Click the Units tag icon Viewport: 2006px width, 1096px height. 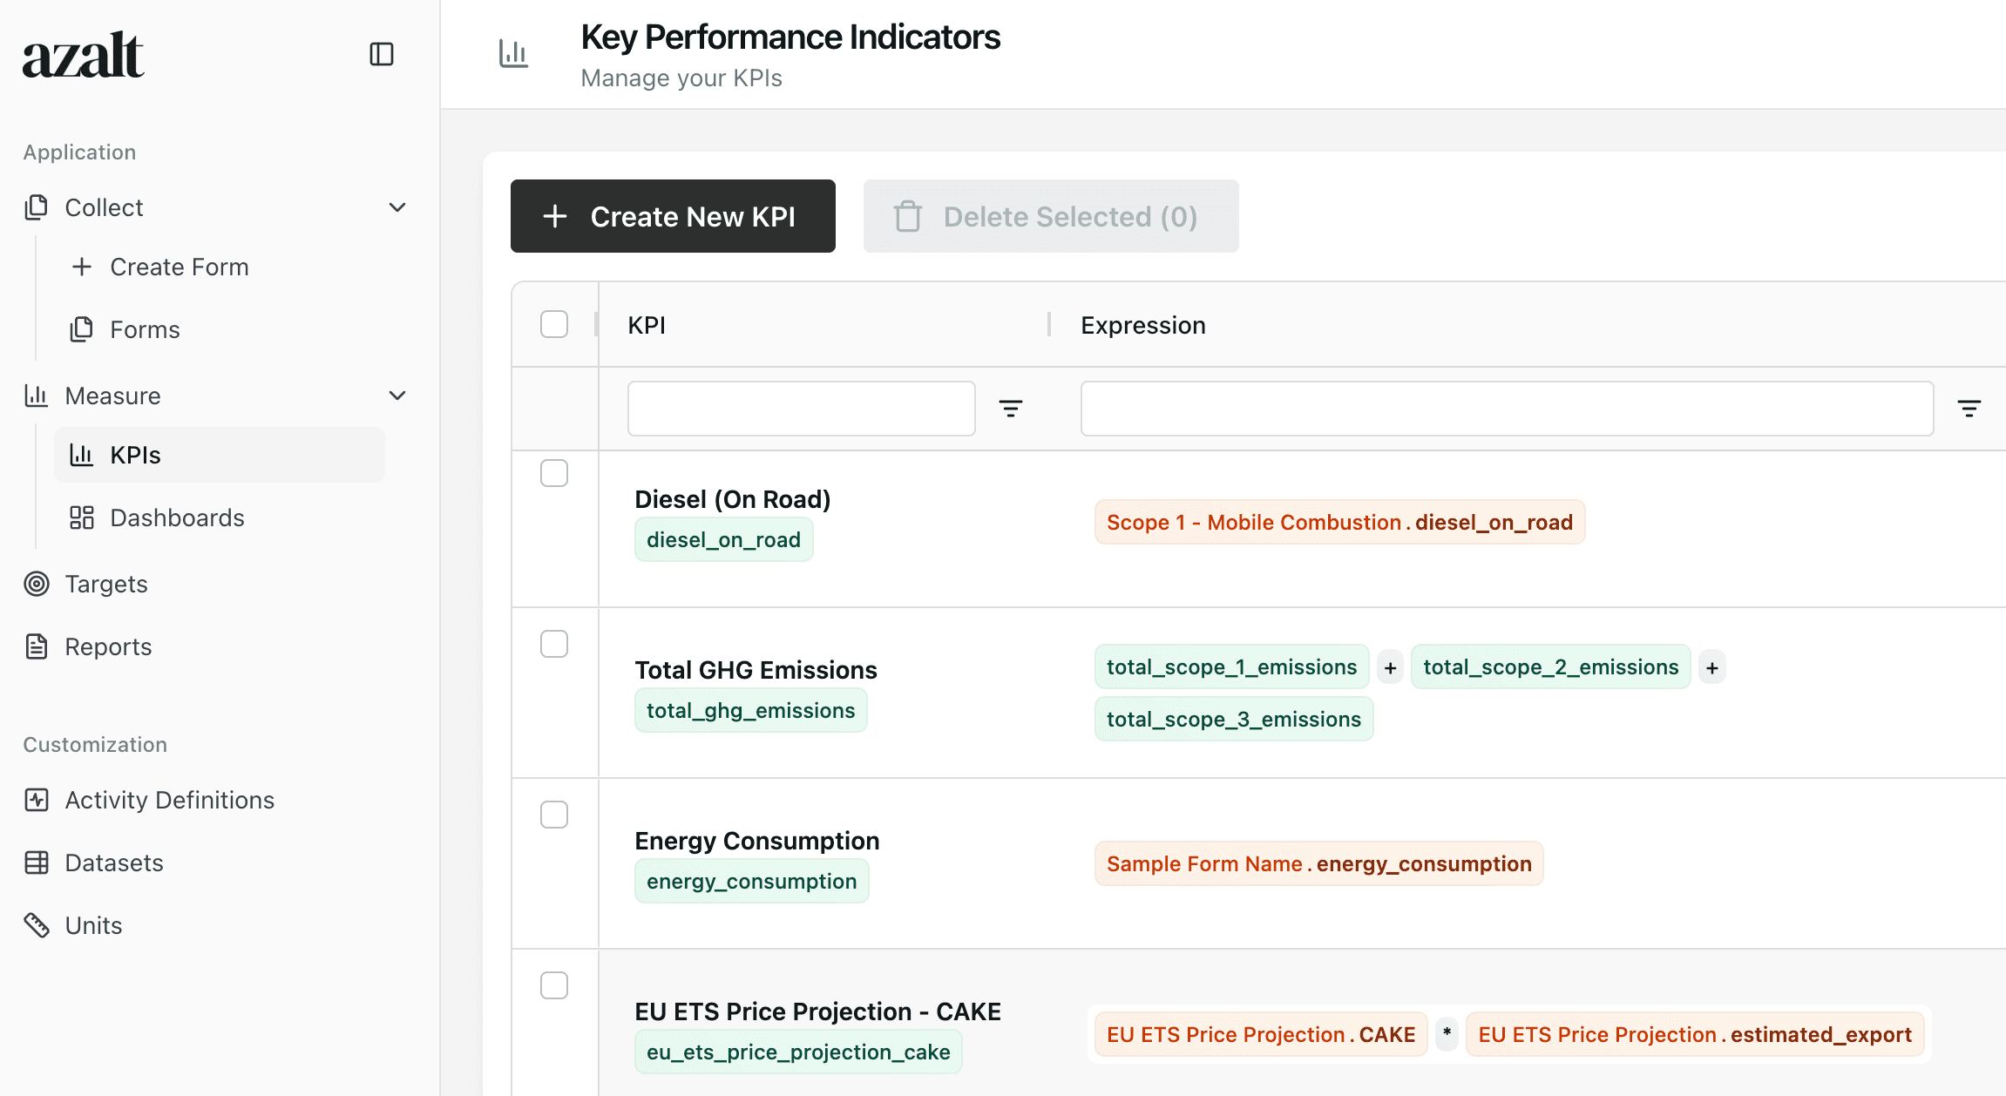tap(37, 925)
